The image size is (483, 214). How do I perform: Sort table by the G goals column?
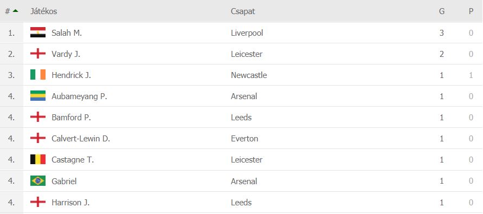click(x=441, y=11)
